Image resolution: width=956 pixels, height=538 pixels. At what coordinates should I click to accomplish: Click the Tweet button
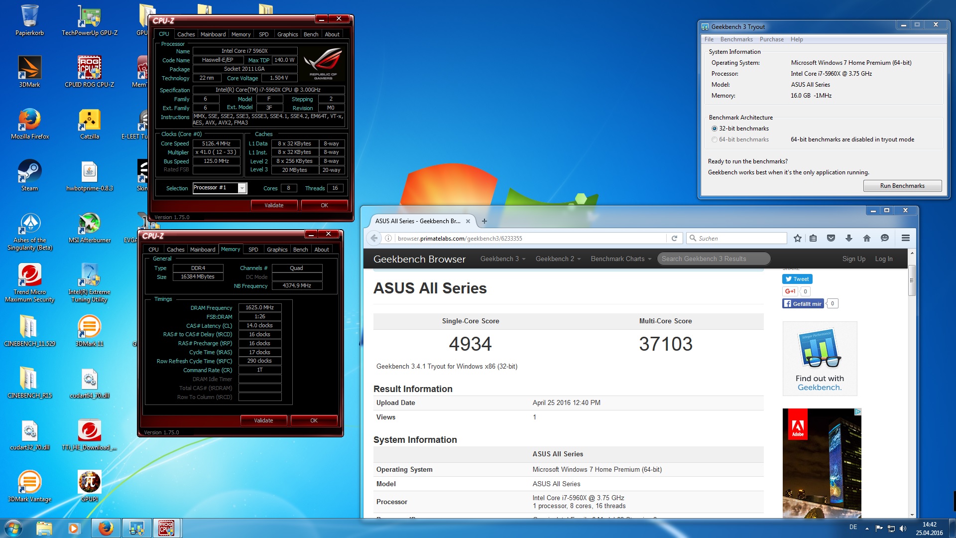point(797,279)
